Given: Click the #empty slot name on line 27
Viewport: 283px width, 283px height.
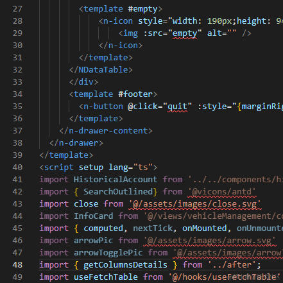Looking at the screenshot, I should [x=142, y=9].
